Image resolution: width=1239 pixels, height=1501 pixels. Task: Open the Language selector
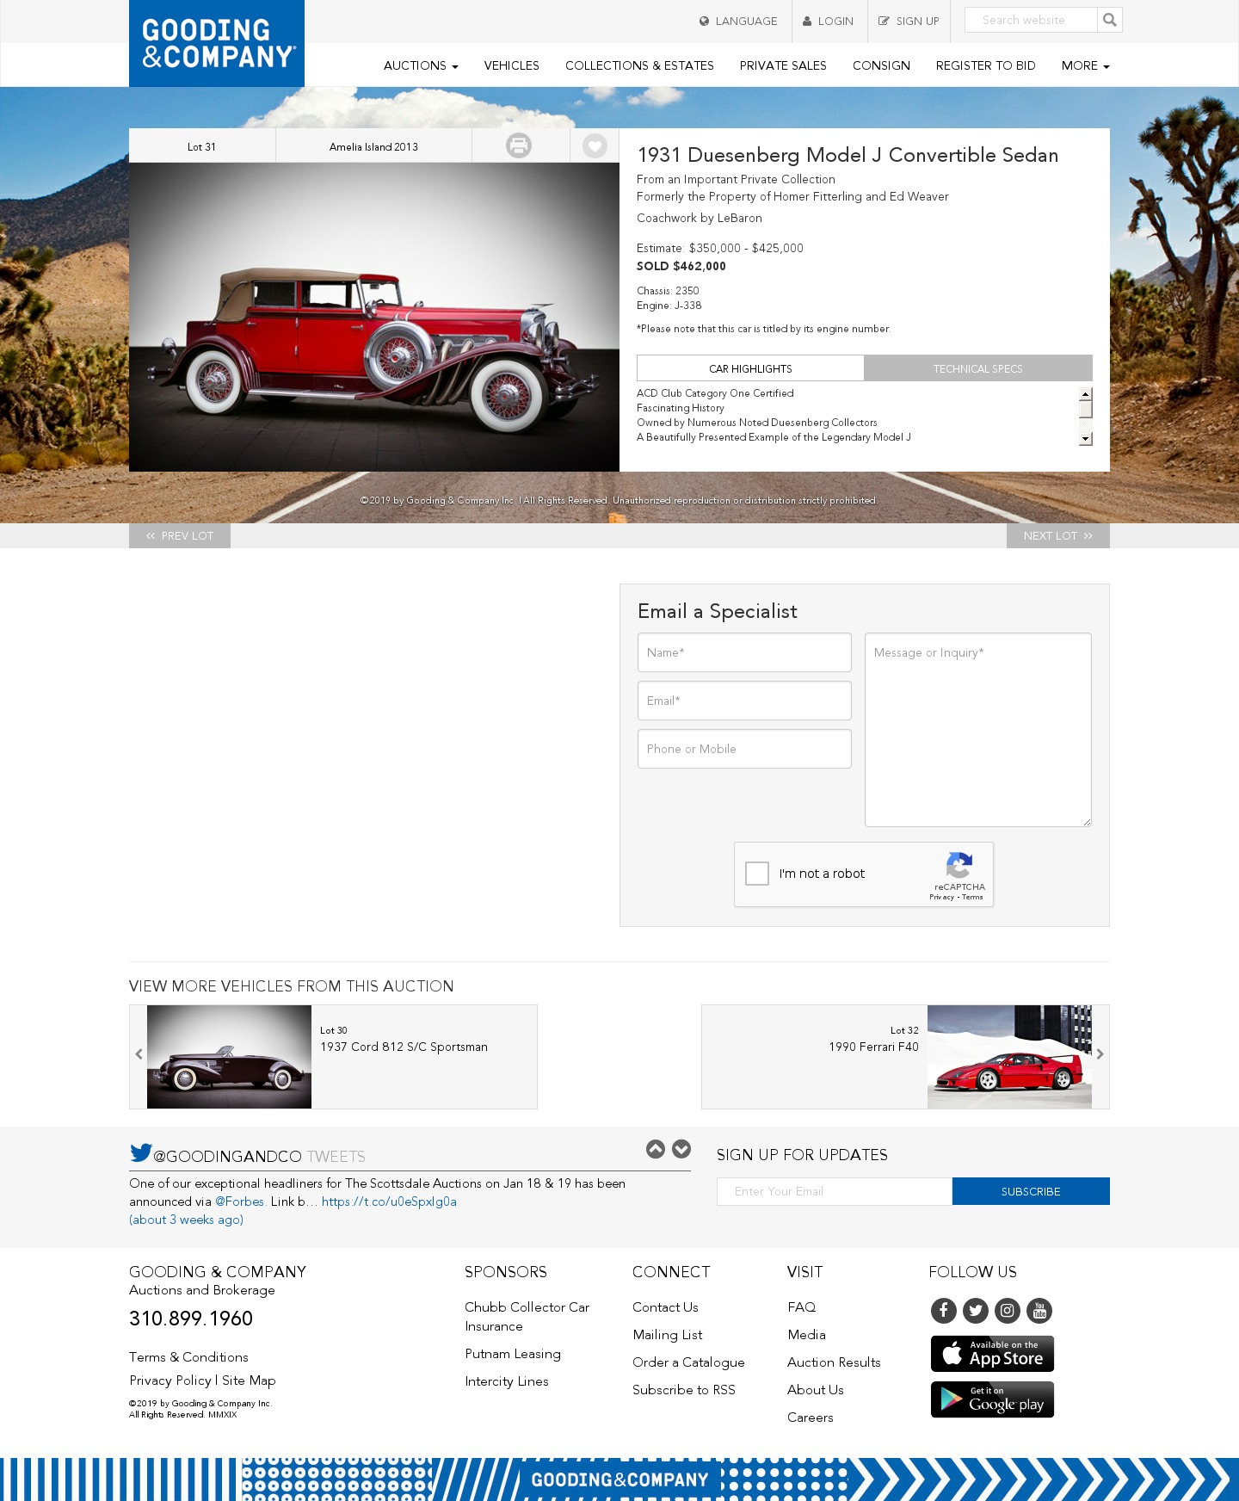point(738,21)
